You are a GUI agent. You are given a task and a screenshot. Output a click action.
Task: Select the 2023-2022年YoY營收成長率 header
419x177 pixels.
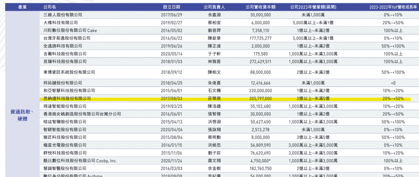pyautogui.click(x=393, y=7)
